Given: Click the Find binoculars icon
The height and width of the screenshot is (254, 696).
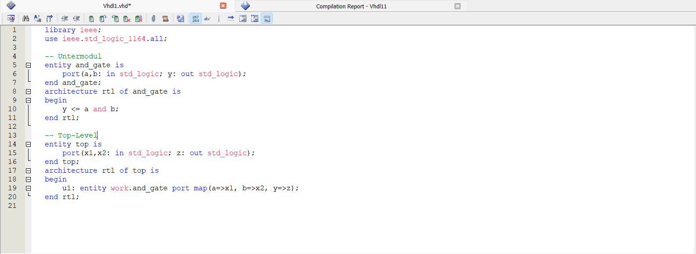Looking at the screenshot, I should (x=25, y=18).
